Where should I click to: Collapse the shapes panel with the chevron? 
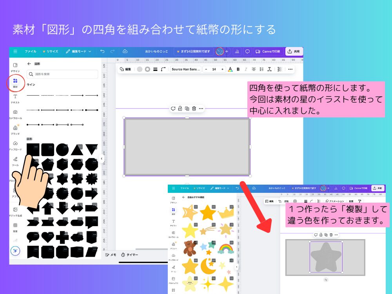pos(102,159)
